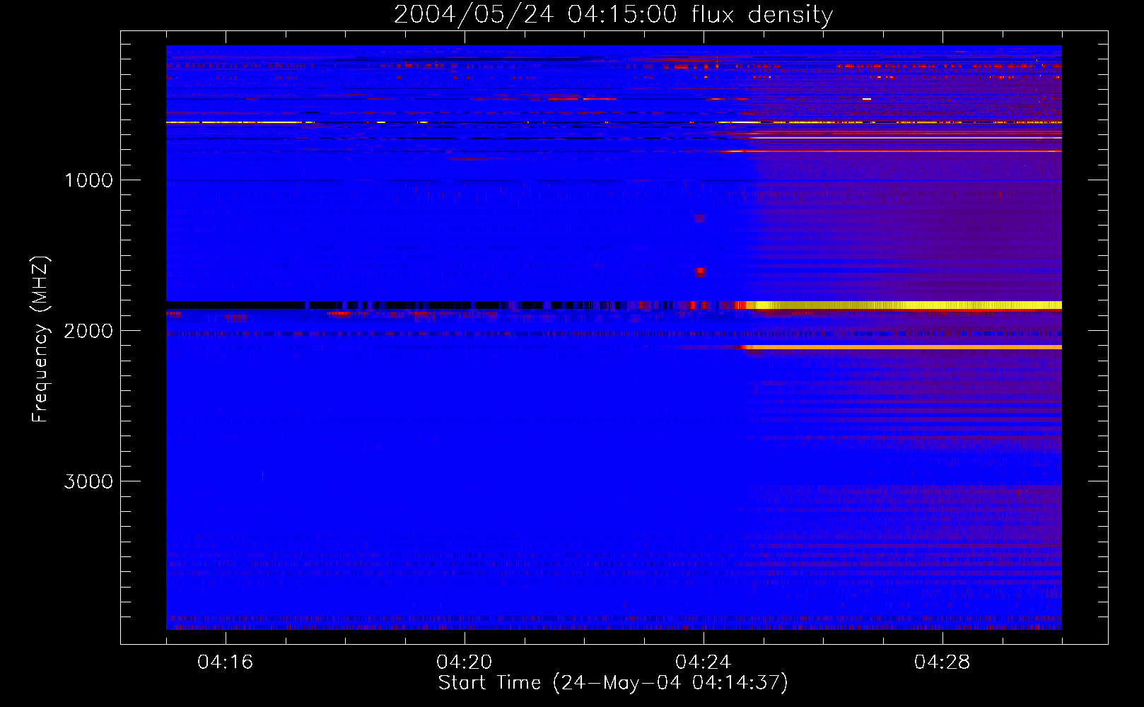This screenshot has height=707, width=1144.
Task: Click the 'Start Time (24-May-04 04:14:37)' x-axis label
Action: point(613,683)
